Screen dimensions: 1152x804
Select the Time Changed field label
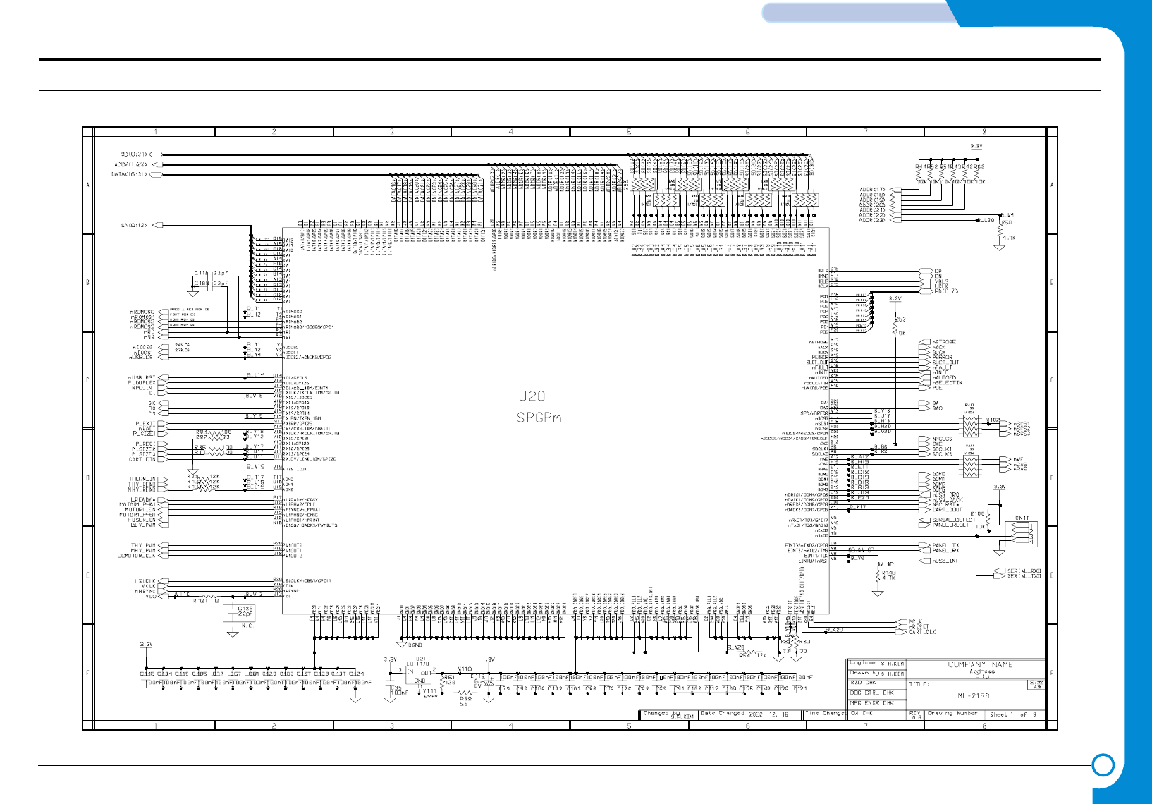[826, 713]
